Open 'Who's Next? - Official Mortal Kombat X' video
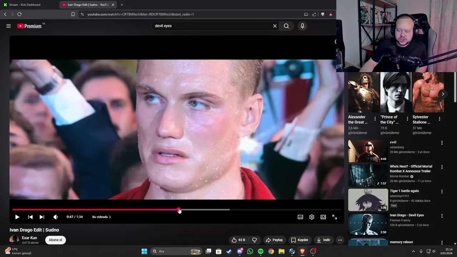Image resolution: width=457 pixels, height=257 pixels. (411, 169)
